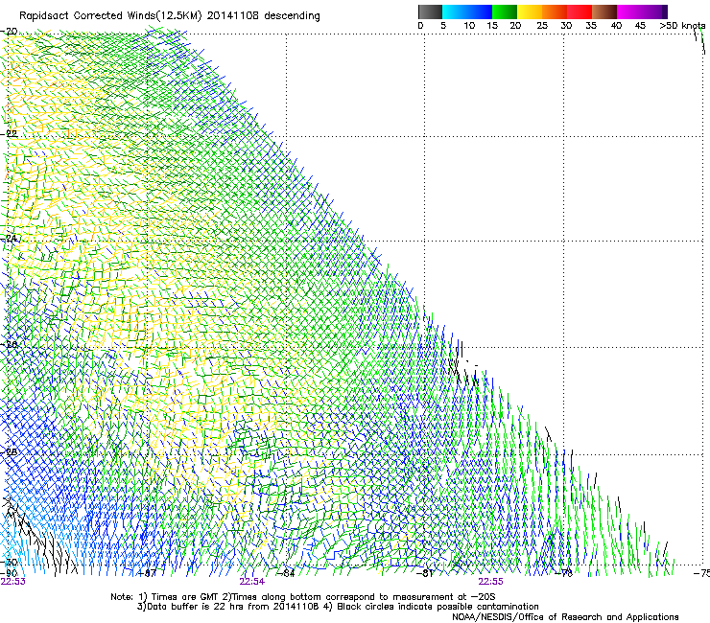
Task: Click the brown 35–40 knots legend swatch
Action: (x=604, y=12)
